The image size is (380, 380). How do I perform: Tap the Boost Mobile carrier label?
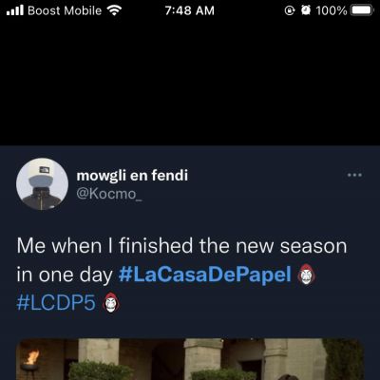tap(65, 10)
